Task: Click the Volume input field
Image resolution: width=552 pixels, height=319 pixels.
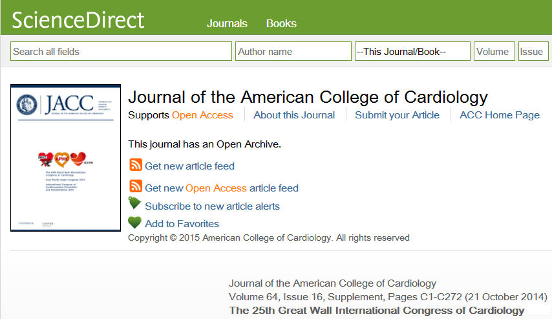Action: (494, 51)
